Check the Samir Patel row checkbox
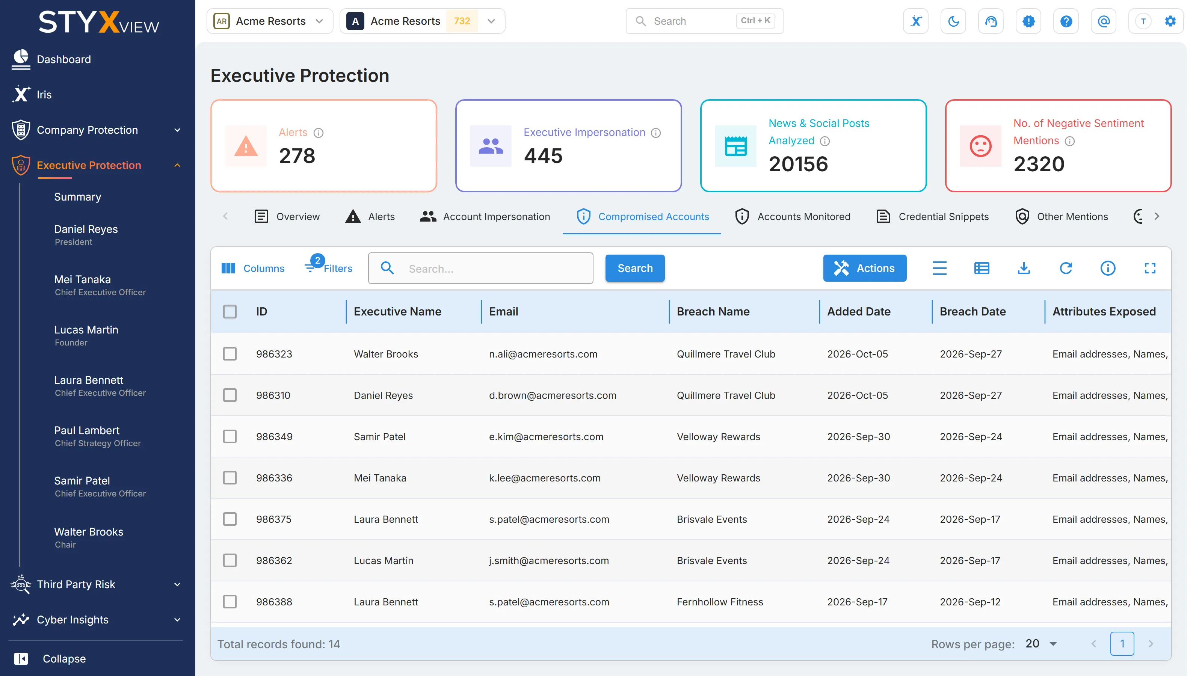The height and width of the screenshot is (676, 1202). pyautogui.click(x=230, y=437)
